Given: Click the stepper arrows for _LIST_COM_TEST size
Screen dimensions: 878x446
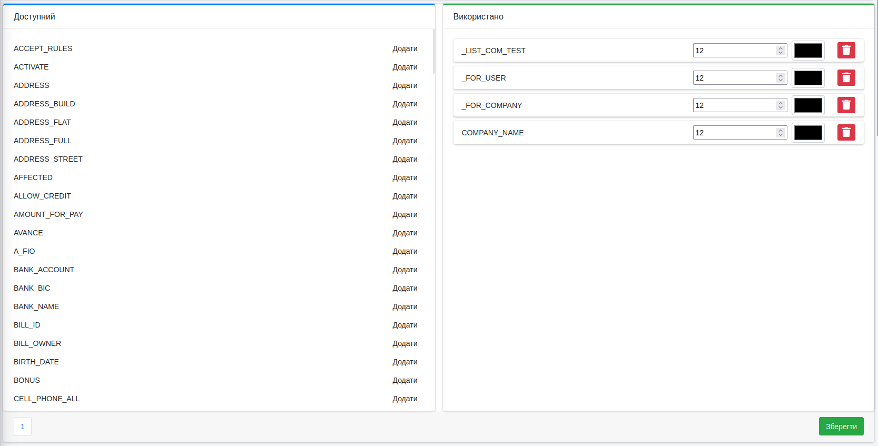Looking at the screenshot, I should [x=781, y=51].
